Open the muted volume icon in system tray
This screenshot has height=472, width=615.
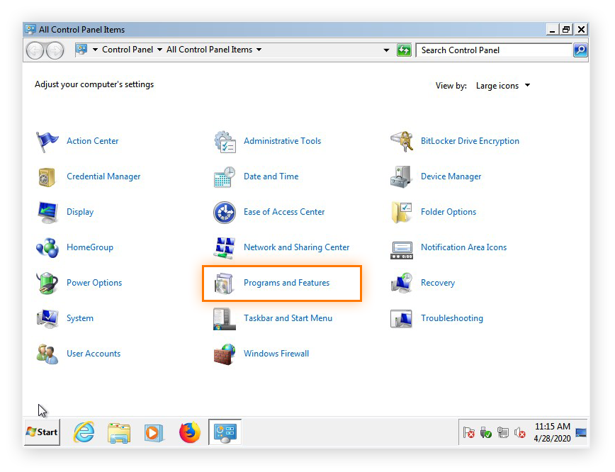520,432
